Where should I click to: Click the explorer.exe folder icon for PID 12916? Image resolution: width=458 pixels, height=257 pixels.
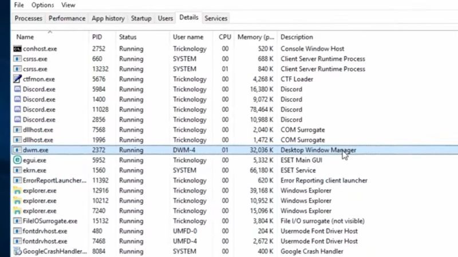pos(17,191)
